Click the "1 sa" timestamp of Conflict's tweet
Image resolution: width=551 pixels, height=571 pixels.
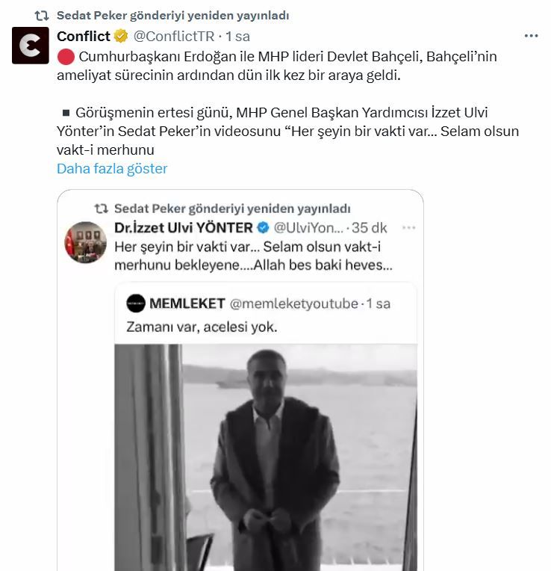click(x=237, y=36)
